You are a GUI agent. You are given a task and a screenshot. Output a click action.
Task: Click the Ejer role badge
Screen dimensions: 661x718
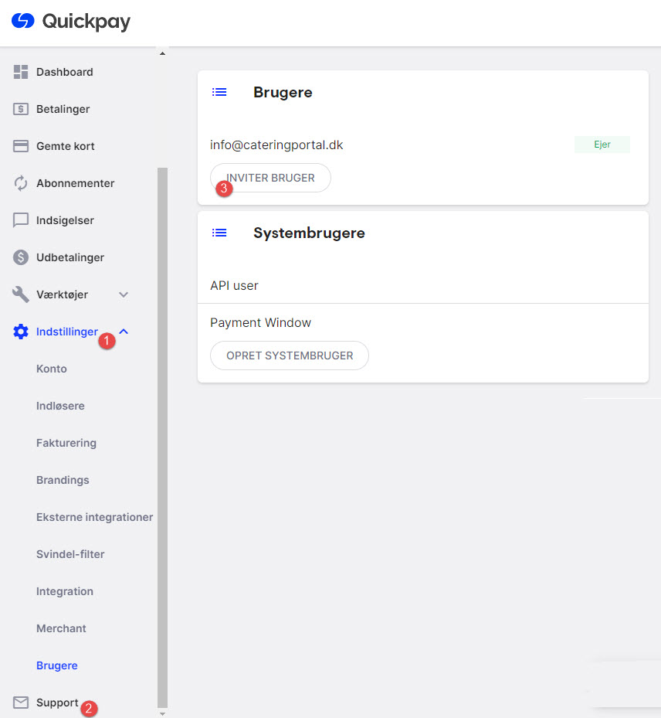click(602, 145)
